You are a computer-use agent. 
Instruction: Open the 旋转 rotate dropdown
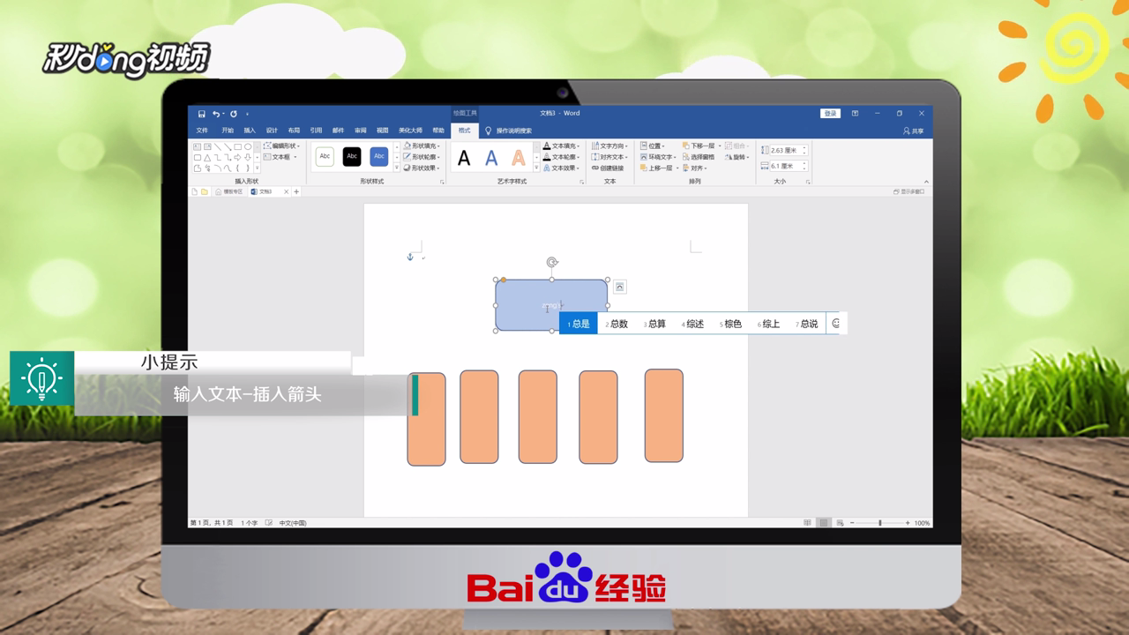(x=737, y=157)
